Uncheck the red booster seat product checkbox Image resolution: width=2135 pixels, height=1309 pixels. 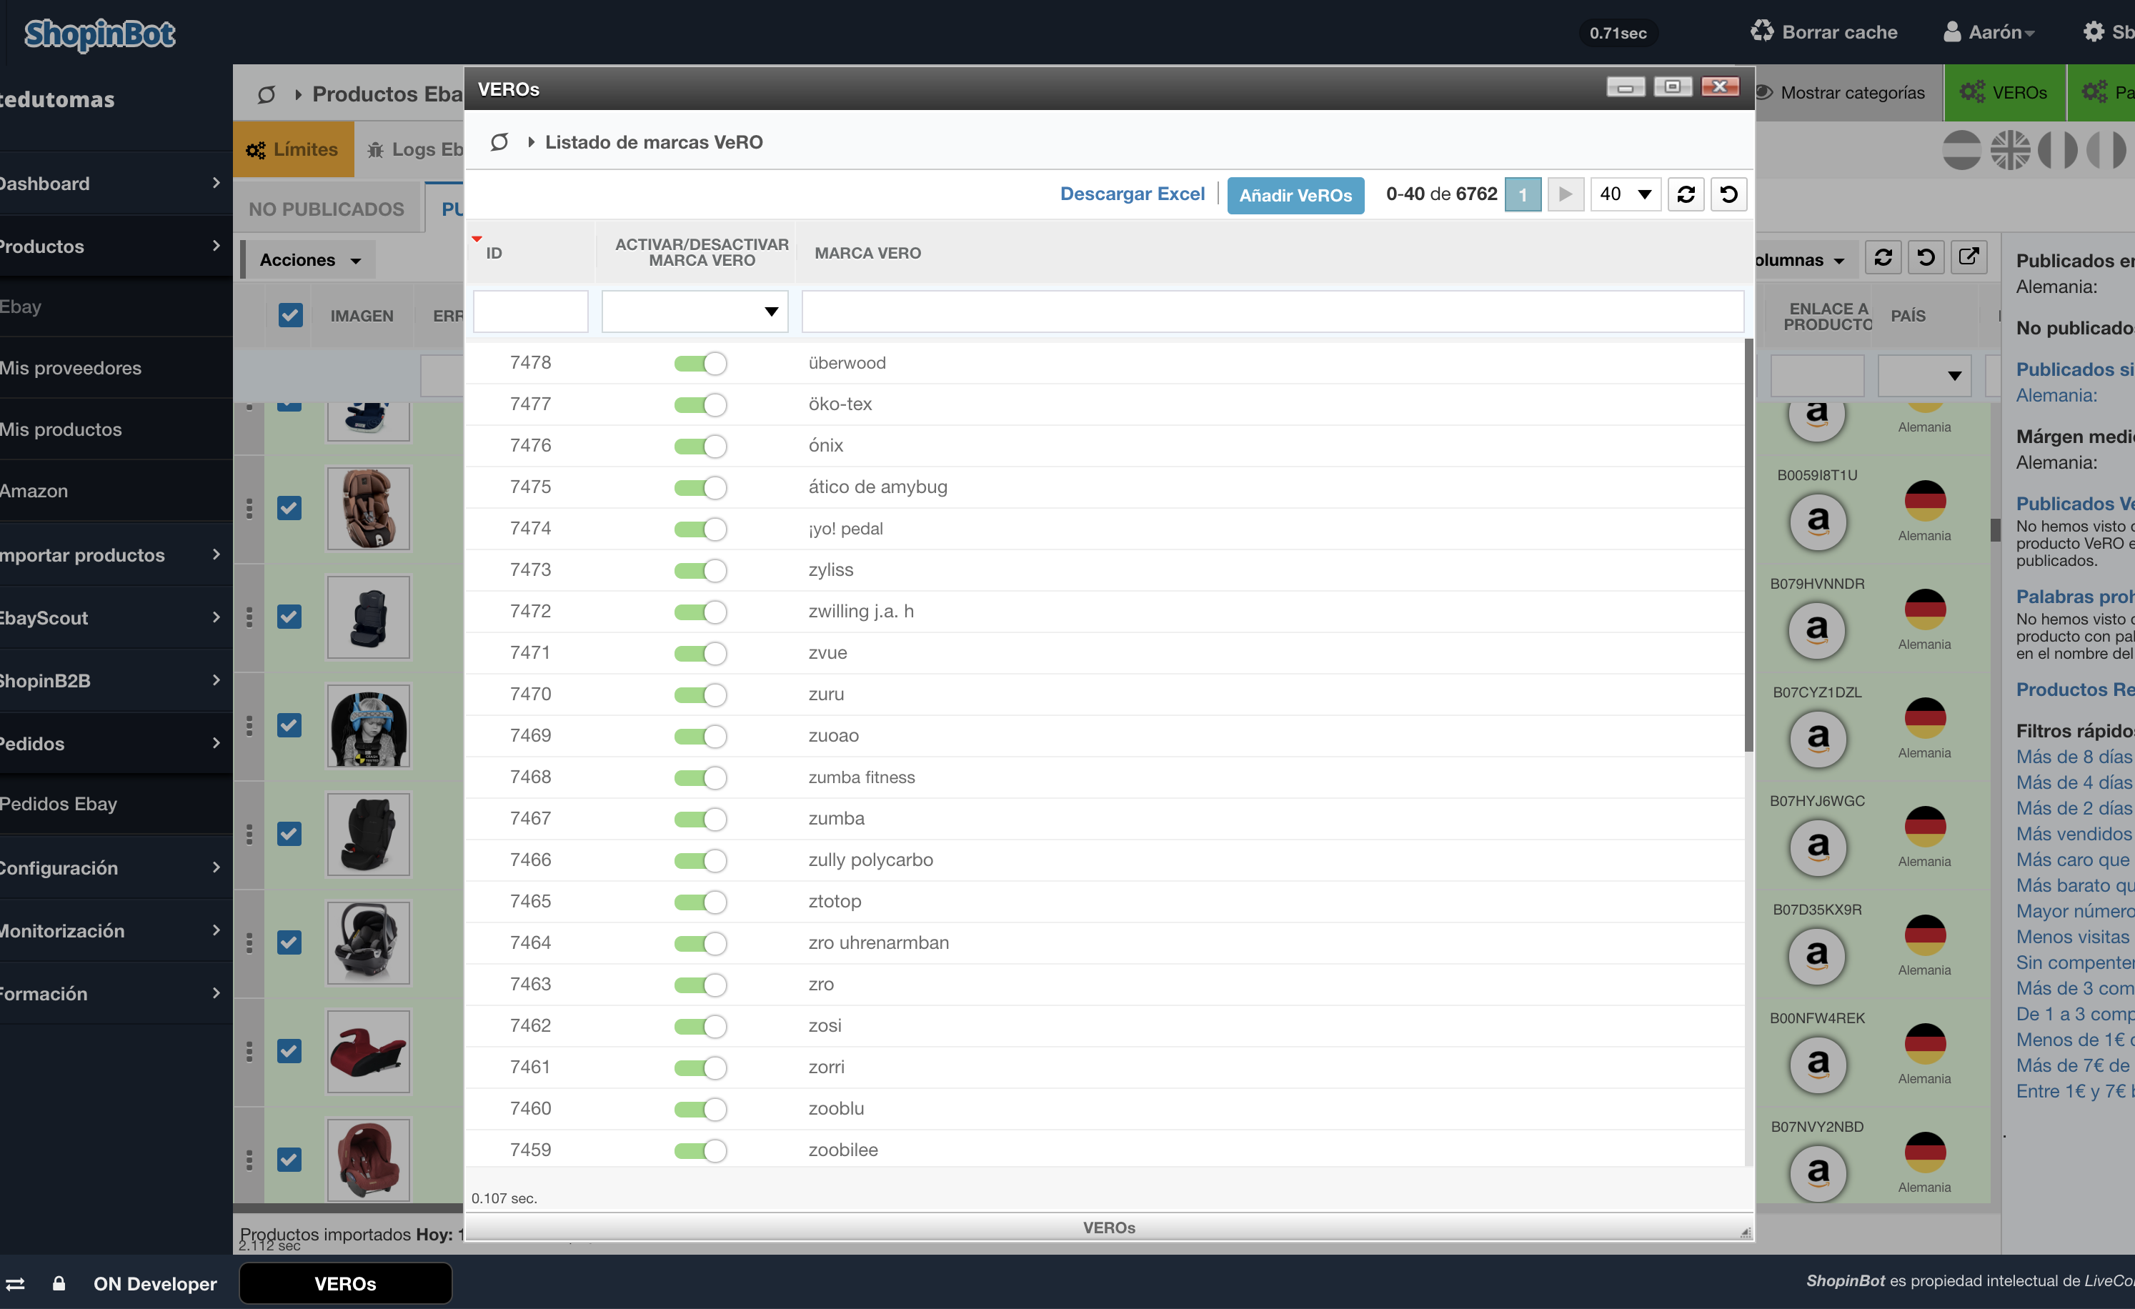[x=289, y=1051]
